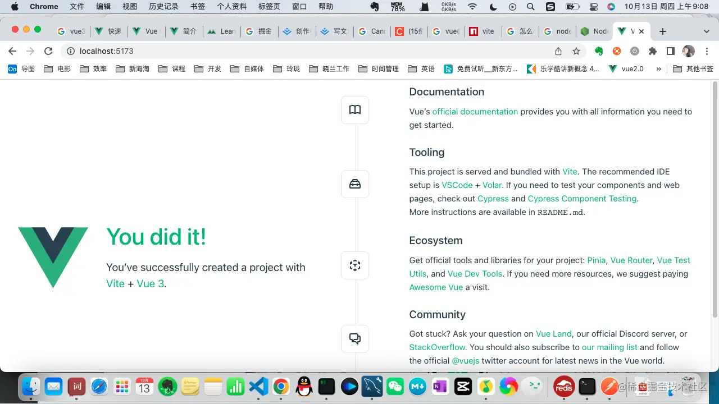Open the Vue Land Discord link
This screenshot has height=404, width=719.
554,334
